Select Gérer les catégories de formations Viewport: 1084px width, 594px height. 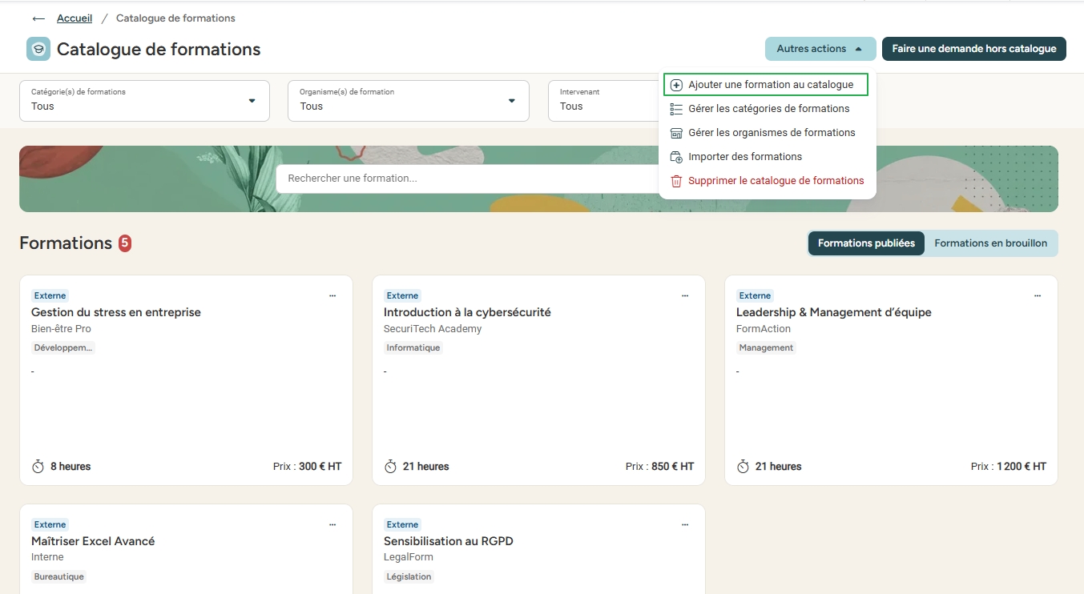click(766, 109)
